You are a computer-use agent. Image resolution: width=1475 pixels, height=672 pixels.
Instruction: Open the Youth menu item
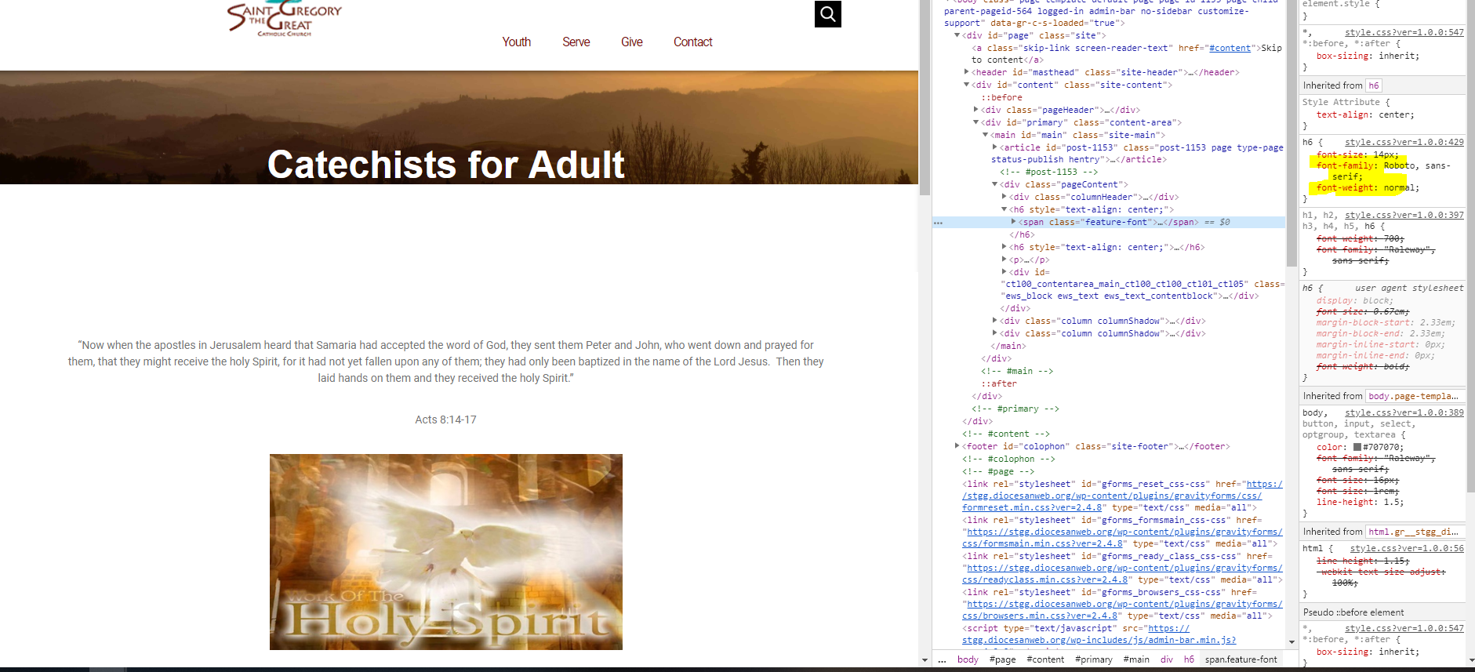pos(516,42)
